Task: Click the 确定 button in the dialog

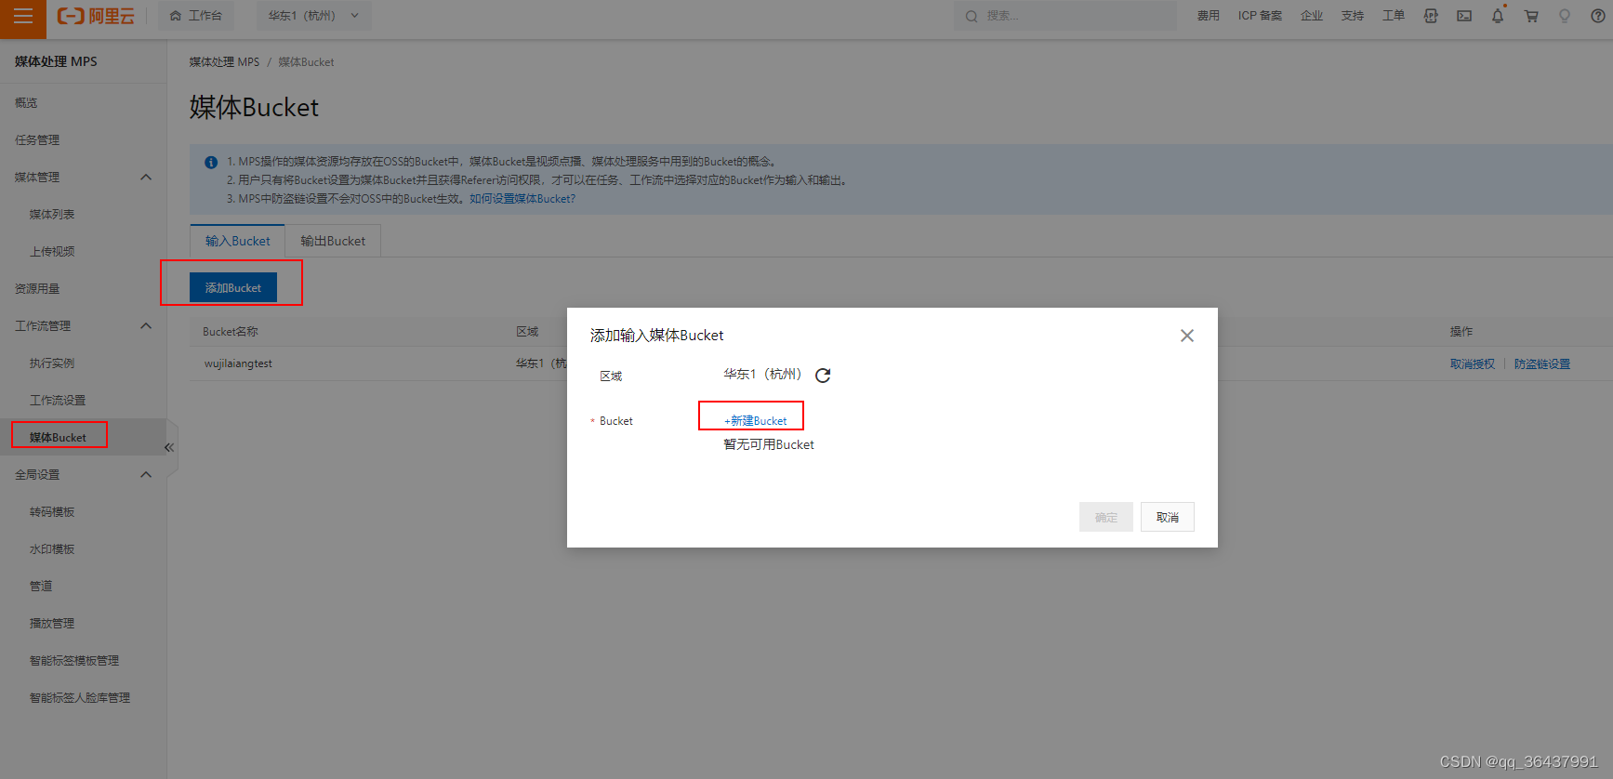Action: [x=1106, y=517]
